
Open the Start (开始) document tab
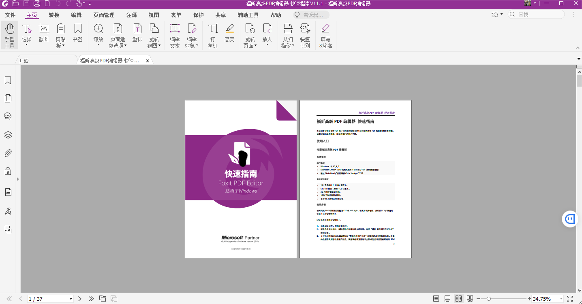coord(46,61)
